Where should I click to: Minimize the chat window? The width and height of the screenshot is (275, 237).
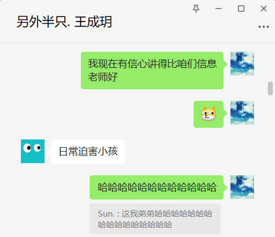tap(218, 9)
